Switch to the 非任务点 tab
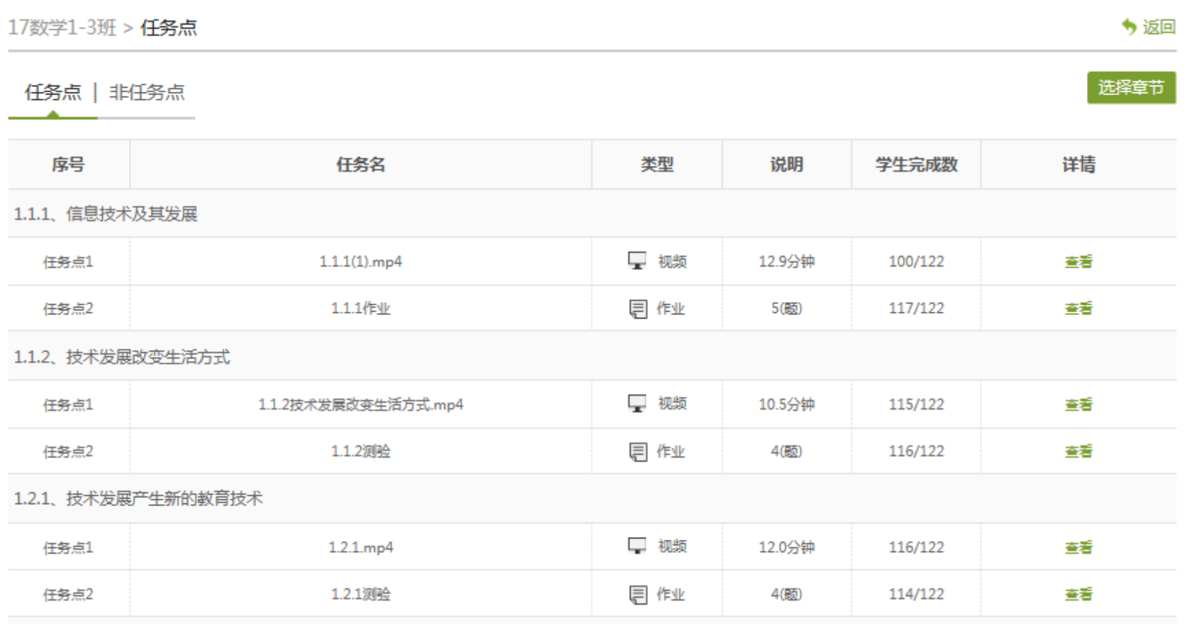Image resolution: width=1187 pixels, height=624 pixels. tap(147, 92)
